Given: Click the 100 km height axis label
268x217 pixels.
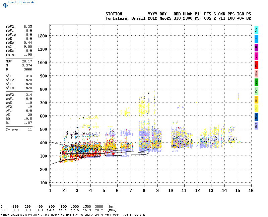Looking at the screenshot, I should [x=44, y=183].
